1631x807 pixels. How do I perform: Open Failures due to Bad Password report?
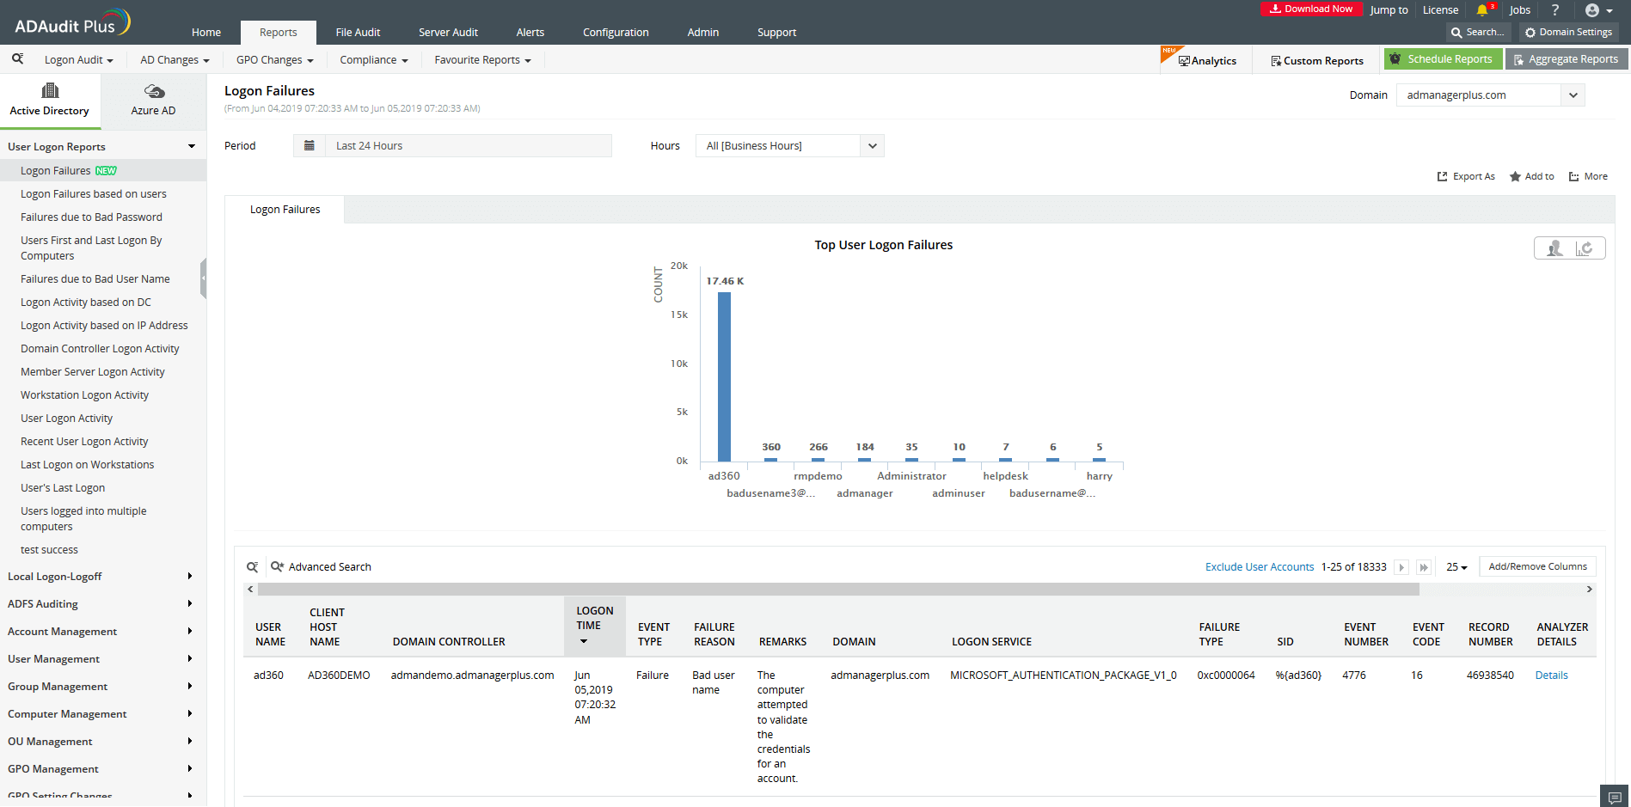point(91,217)
